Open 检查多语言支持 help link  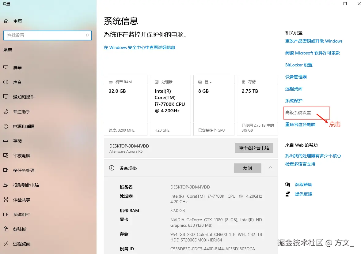(300, 164)
